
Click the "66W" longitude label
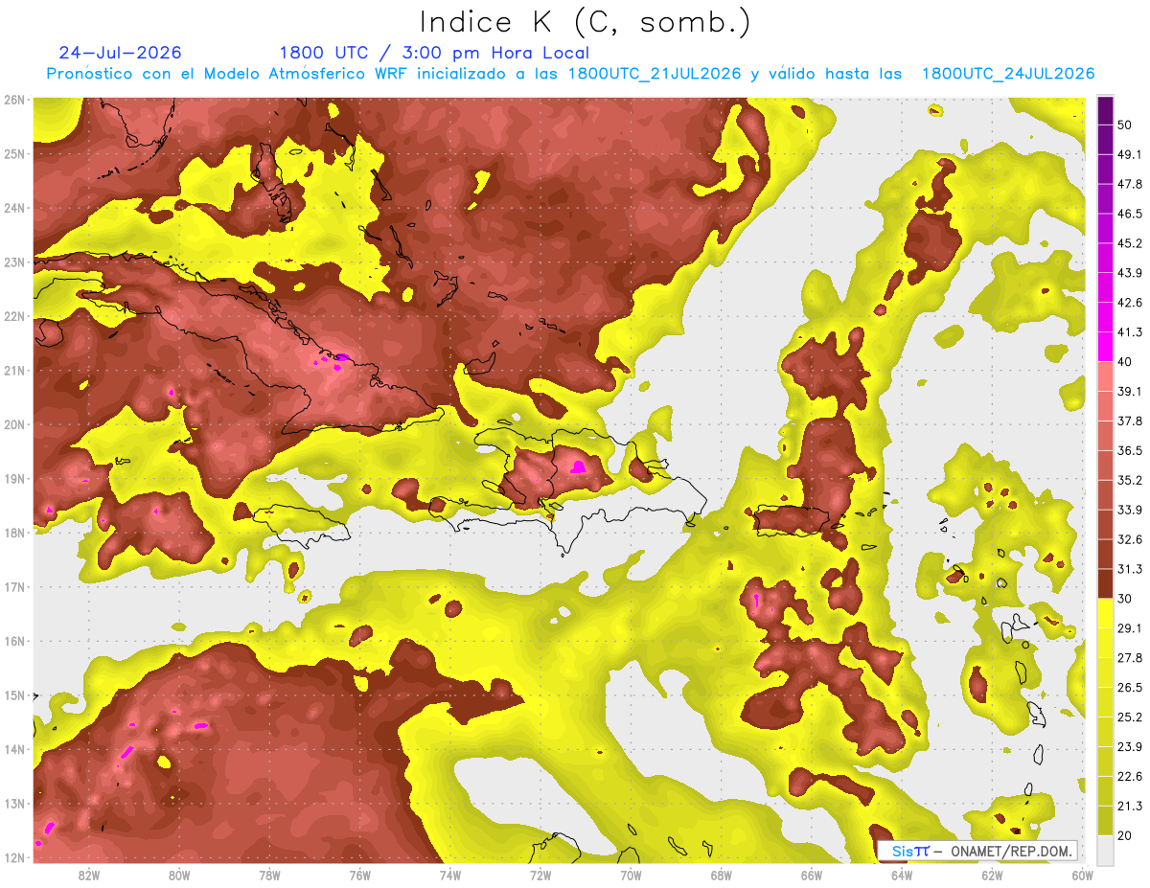pos(812,875)
